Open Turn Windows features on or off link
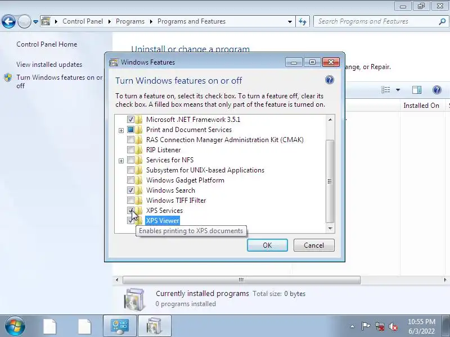Image resolution: width=450 pixels, height=337 pixels. [60, 81]
